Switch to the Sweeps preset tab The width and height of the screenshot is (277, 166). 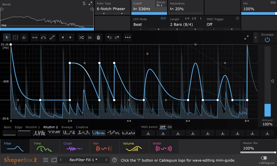(x=67, y=127)
